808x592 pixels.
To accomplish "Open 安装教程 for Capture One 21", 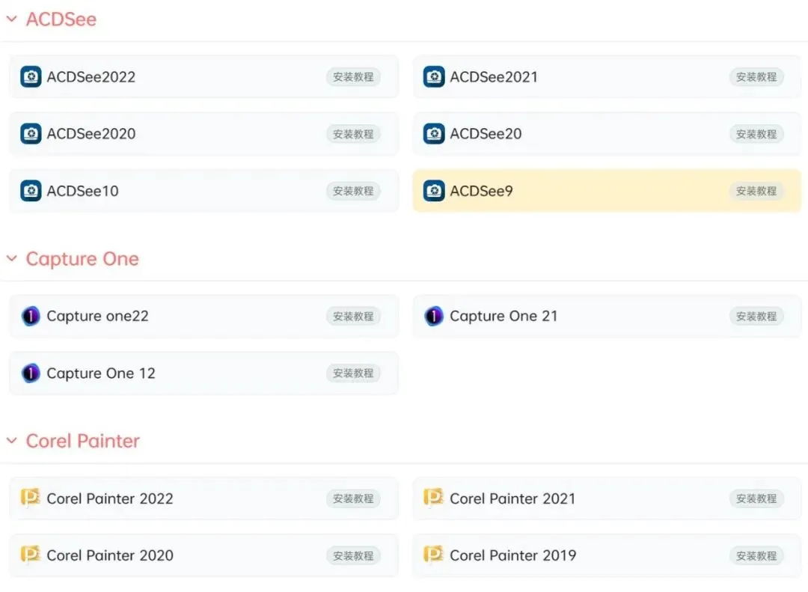I will pos(756,316).
